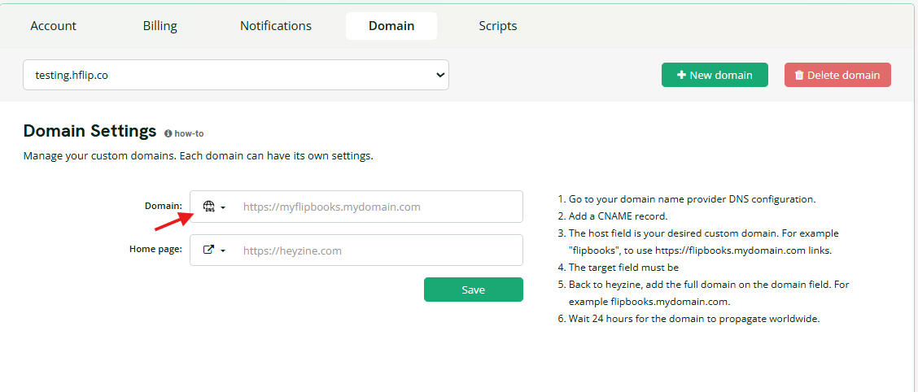
Task: Click 'The target field must be' step
Action: point(623,268)
